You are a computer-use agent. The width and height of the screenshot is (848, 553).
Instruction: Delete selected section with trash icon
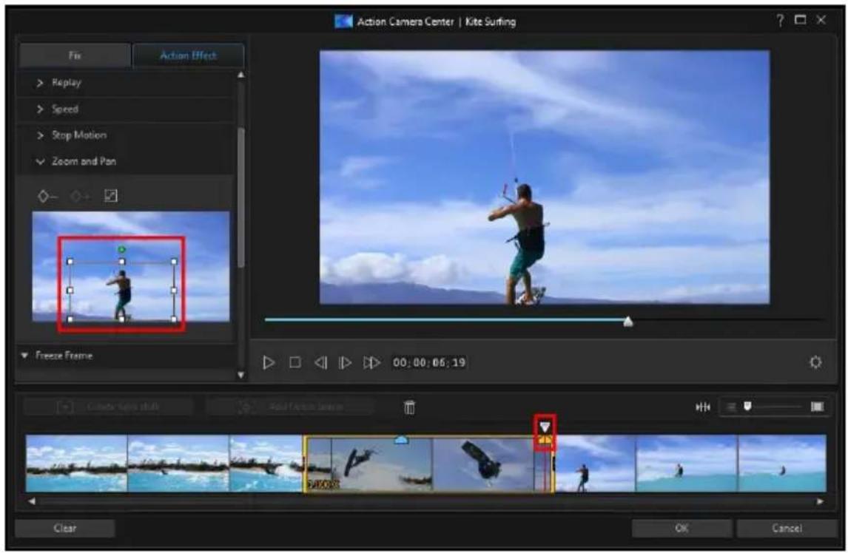tap(409, 407)
